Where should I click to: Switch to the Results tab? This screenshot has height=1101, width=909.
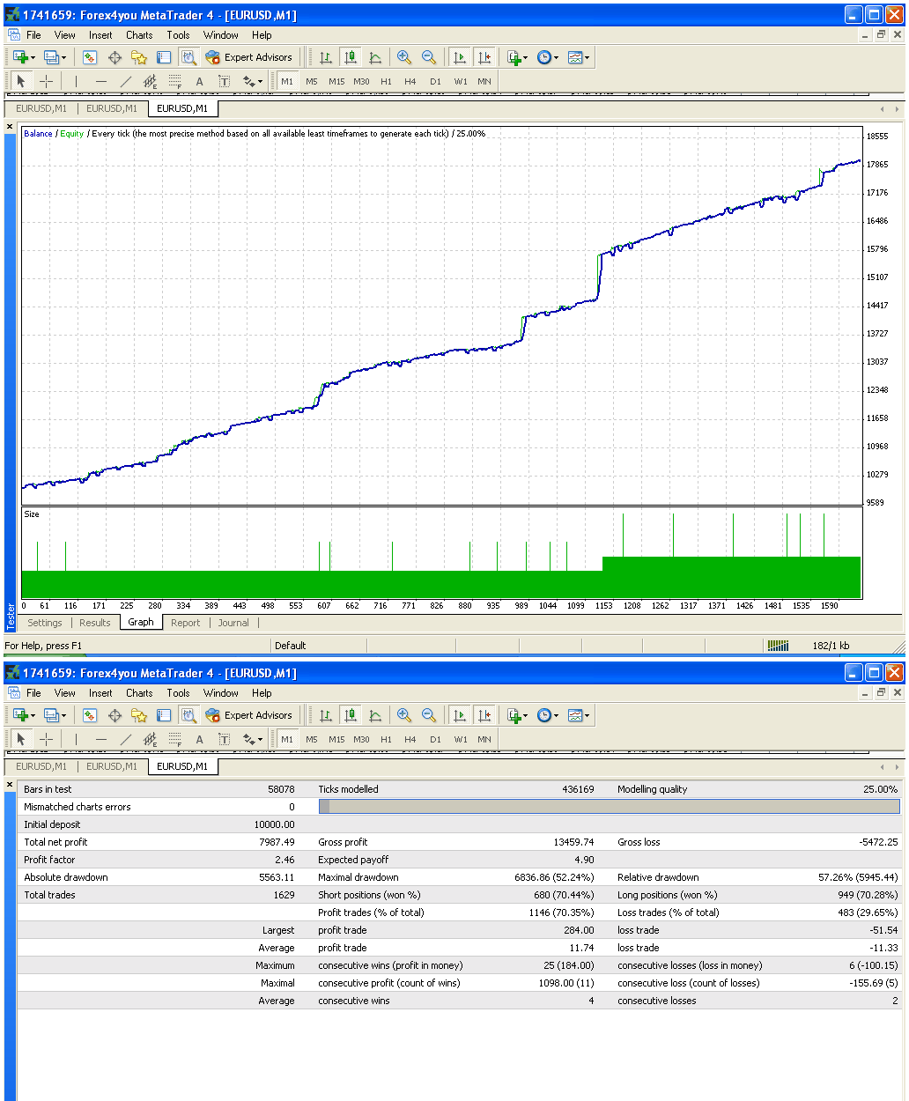tap(94, 622)
